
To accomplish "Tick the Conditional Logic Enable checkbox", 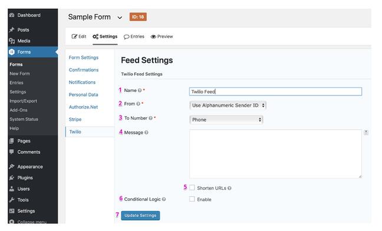I will (x=192, y=199).
